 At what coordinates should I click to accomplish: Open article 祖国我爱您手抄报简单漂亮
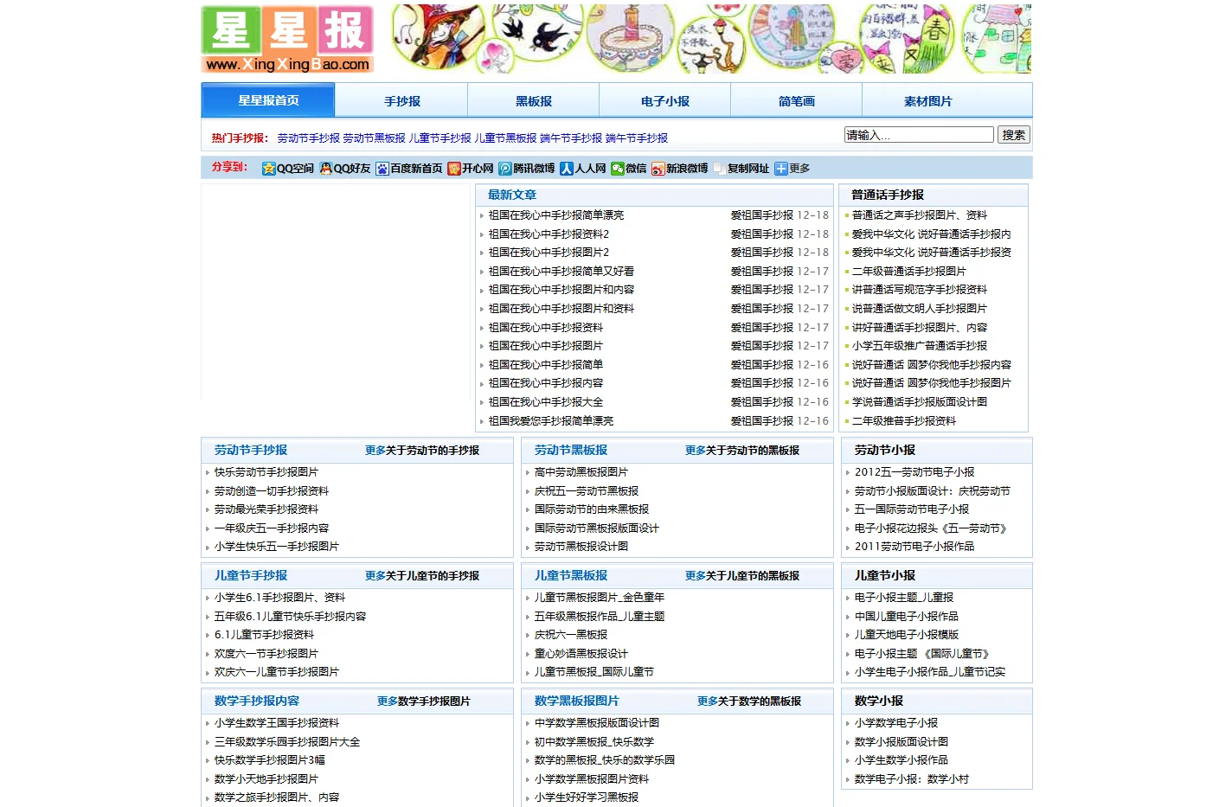(x=550, y=421)
